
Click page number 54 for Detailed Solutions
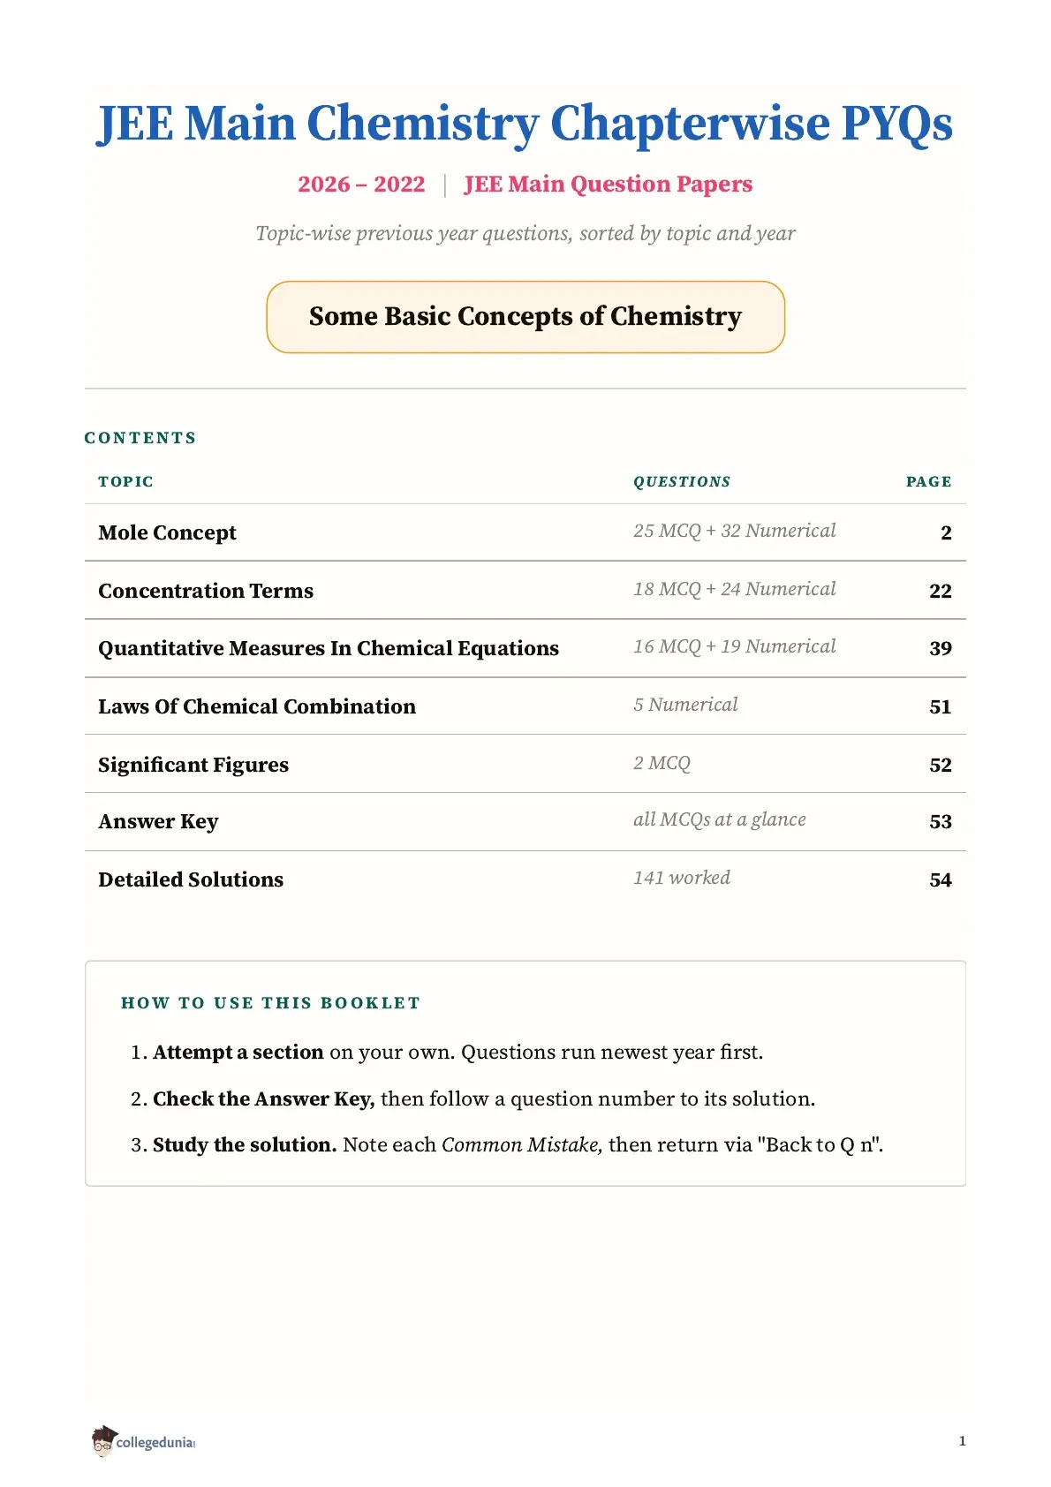tap(941, 879)
